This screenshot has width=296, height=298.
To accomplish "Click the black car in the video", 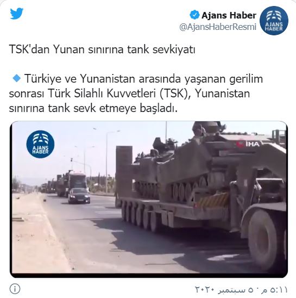I will pos(79,196).
